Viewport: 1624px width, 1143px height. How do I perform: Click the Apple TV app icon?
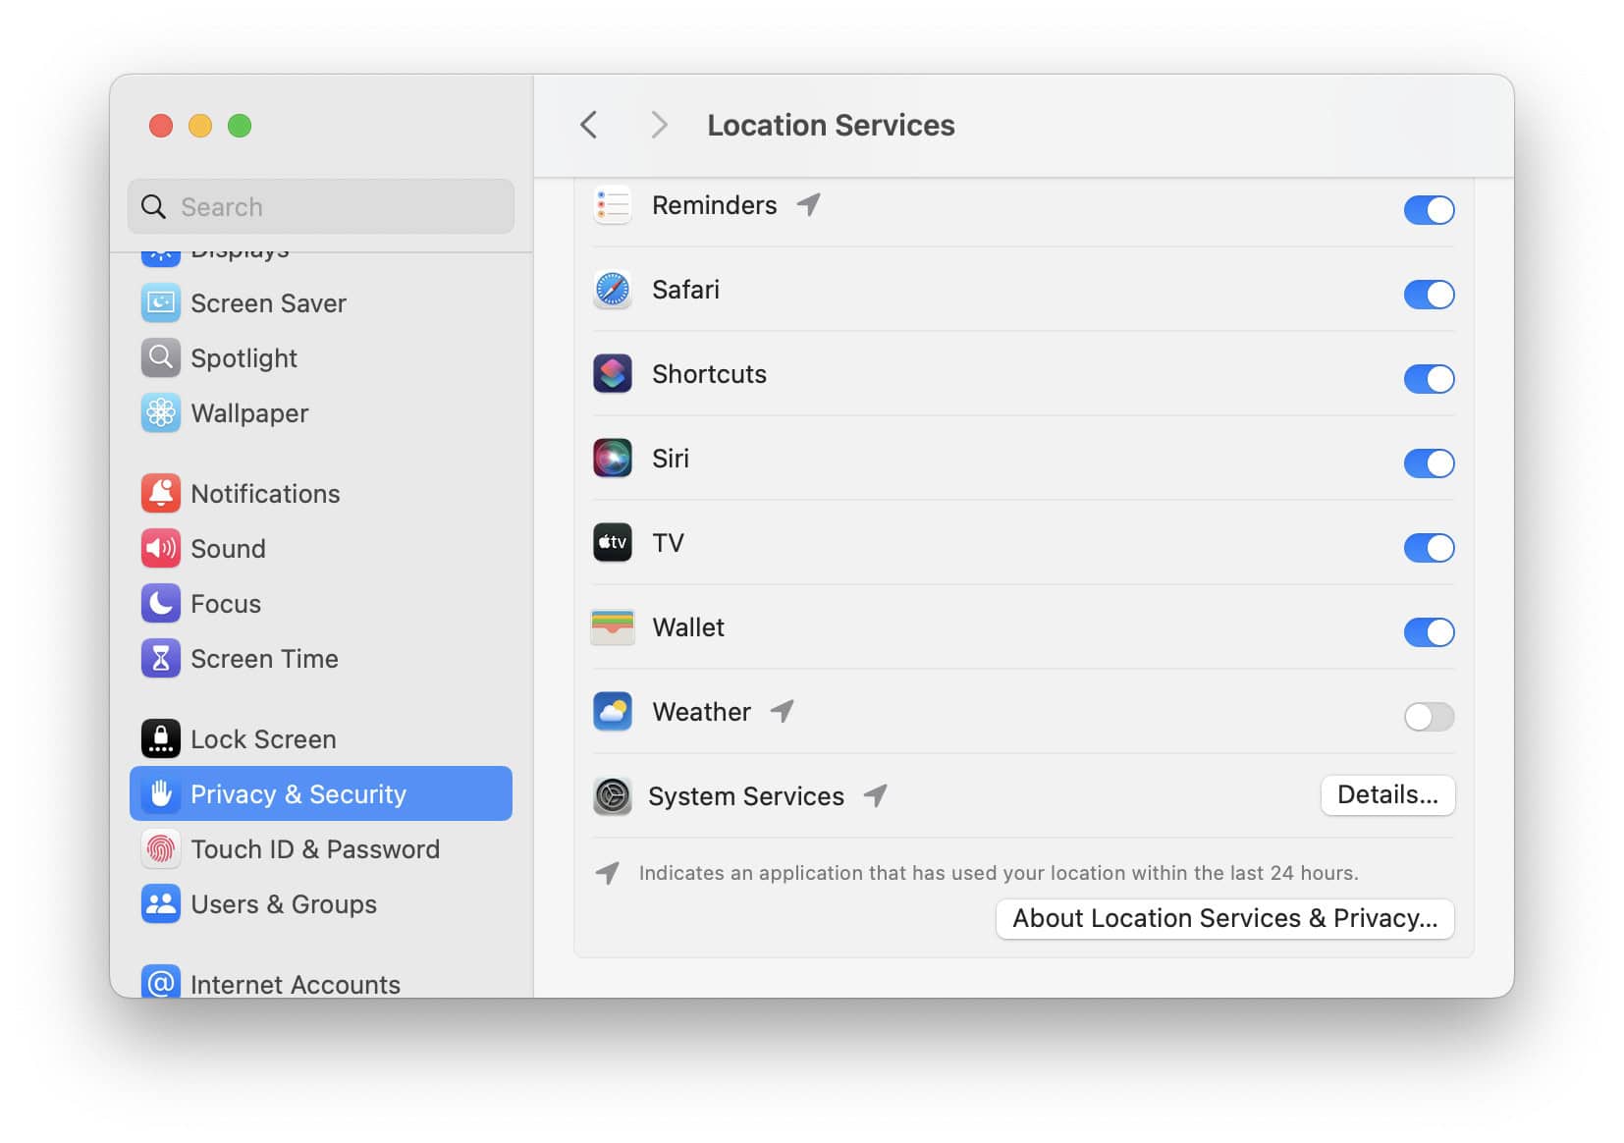(x=613, y=543)
